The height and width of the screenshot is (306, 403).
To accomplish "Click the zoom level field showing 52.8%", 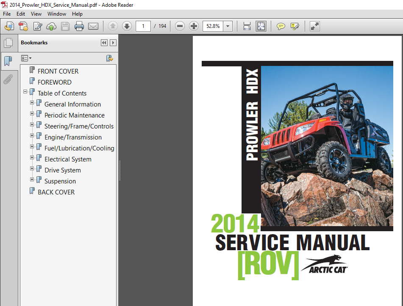I will click(213, 26).
